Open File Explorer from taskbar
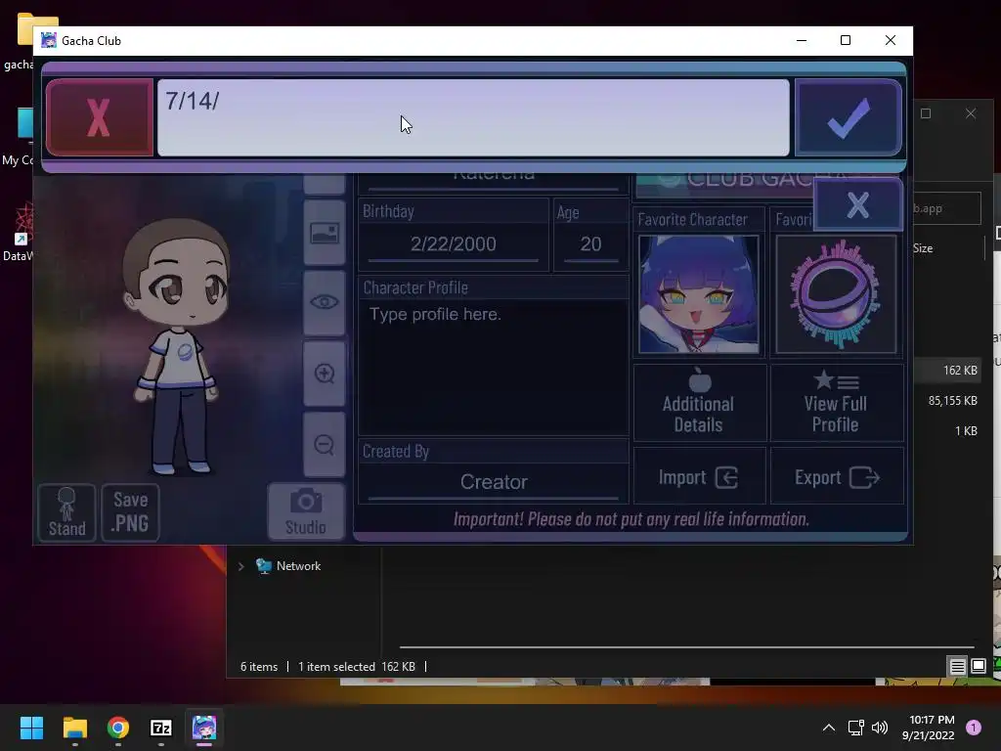Viewport: 1001px width, 751px height. click(x=74, y=728)
